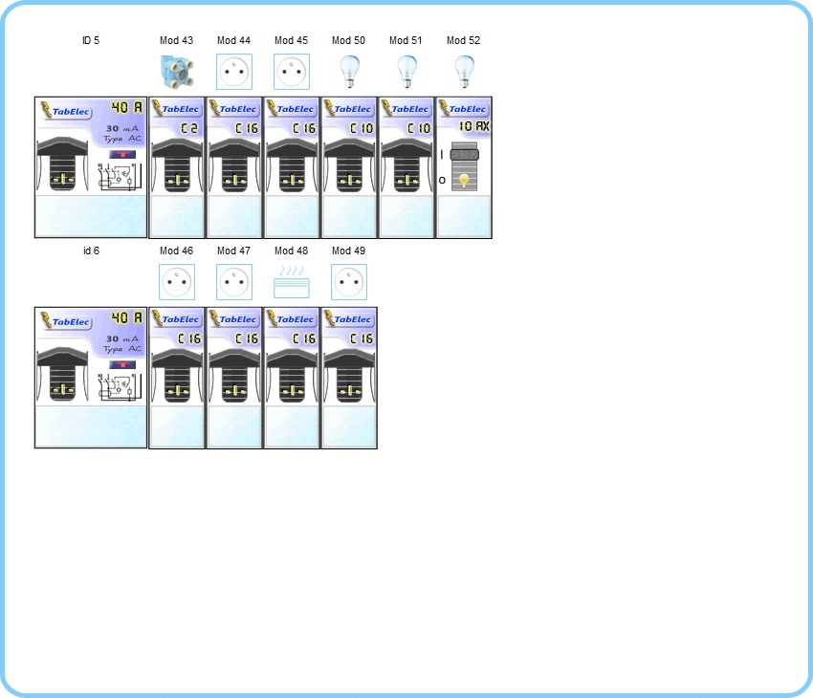Click the C16 breaker under Mod 48
Image resolution: width=813 pixels, height=698 pixels.
[292, 378]
